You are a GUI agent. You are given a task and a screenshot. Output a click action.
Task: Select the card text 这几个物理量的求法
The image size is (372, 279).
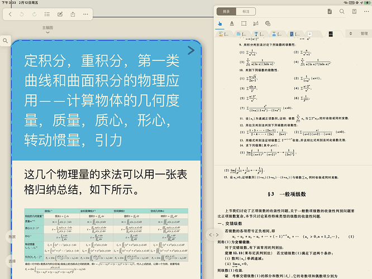click(x=106, y=182)
